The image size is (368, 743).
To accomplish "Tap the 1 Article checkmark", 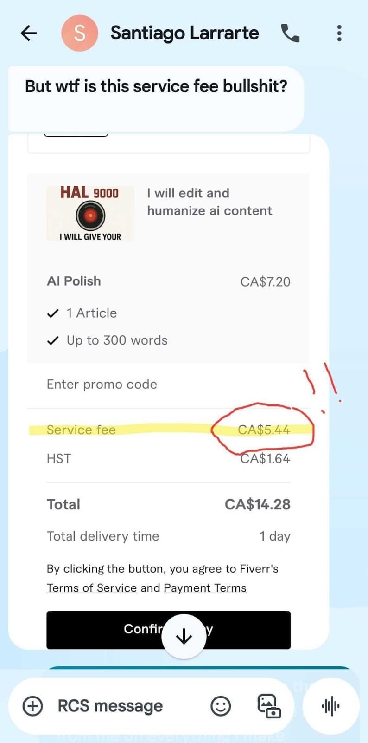I will click(x=53, y=313).
